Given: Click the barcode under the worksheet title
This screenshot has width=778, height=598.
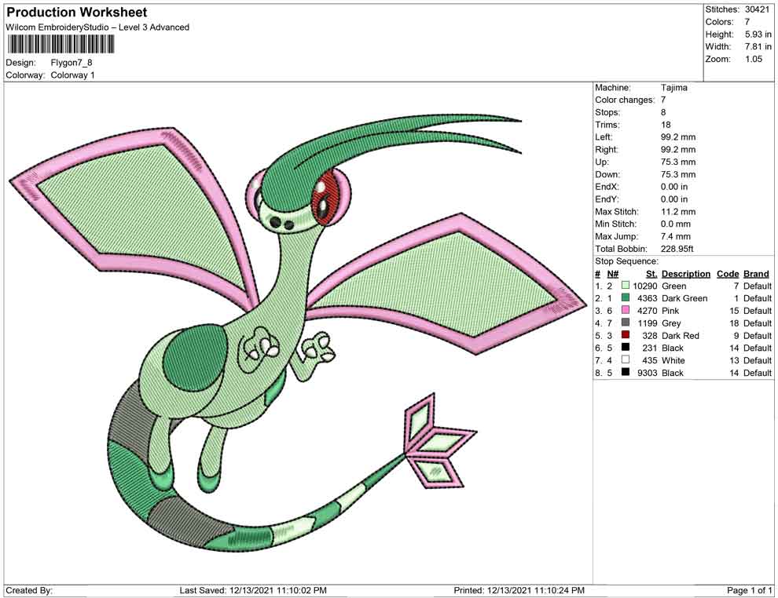Looking at the screenshot, I should click(x=61, y=45).
